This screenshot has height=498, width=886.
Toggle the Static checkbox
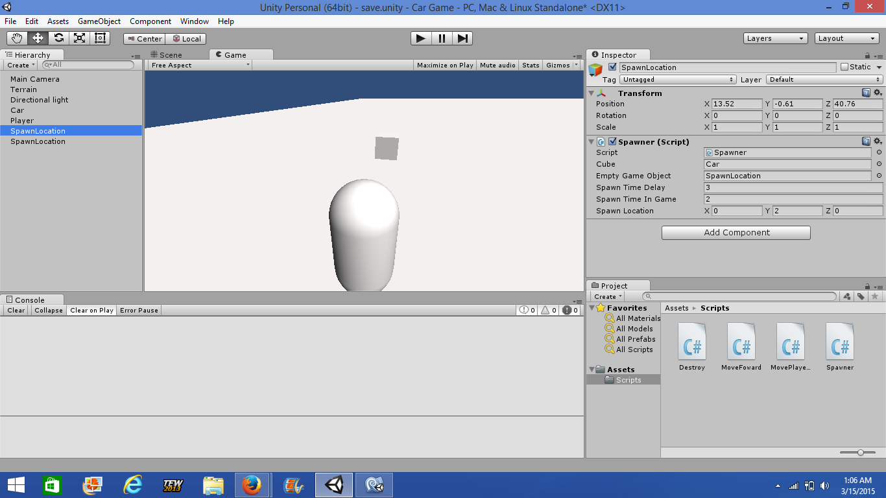click(x=844, y=67)
